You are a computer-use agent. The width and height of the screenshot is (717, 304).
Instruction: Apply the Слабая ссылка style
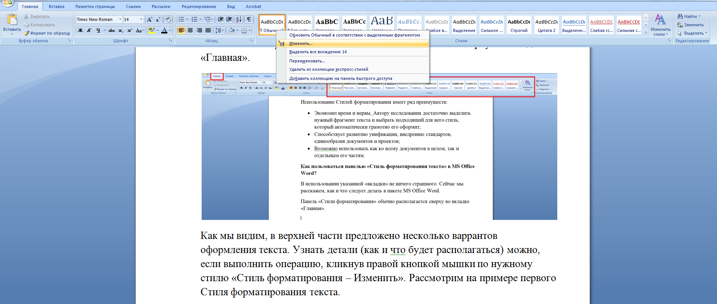point(601,25)
